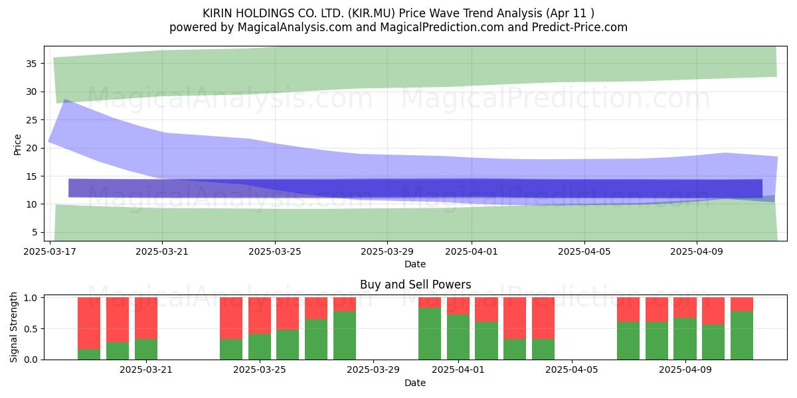Image resolution: width=797 pixels, height=398 pixels.
Task: Click the price axis tick '5'
Action: pyautogui.click(x=33, y=232)
